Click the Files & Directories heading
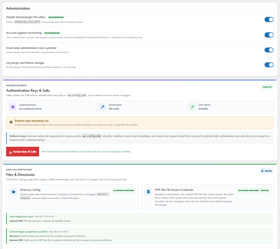 point(20,175)
